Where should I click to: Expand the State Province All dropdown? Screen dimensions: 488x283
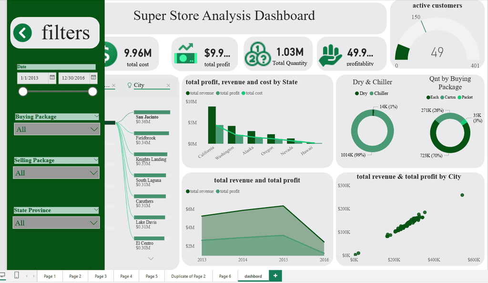[x=56, y=222]
